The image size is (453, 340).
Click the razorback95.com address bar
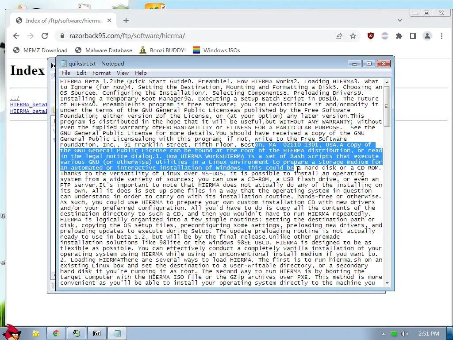pyautogui.click(x=200, y=36)
